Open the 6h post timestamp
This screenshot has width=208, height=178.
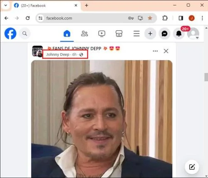click(74, 54)
